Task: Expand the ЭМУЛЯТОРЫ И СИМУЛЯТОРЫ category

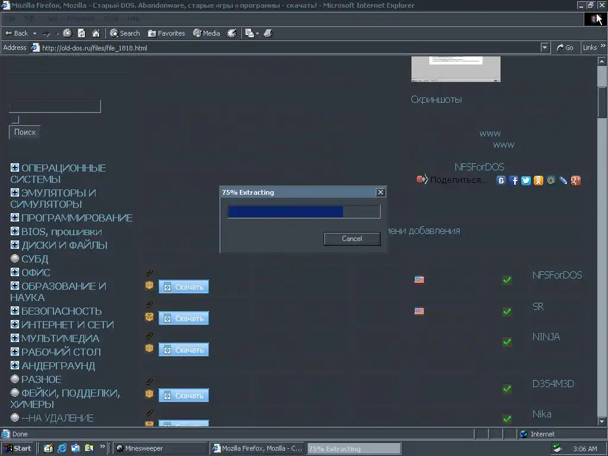Action: click(x=15, y=192)
